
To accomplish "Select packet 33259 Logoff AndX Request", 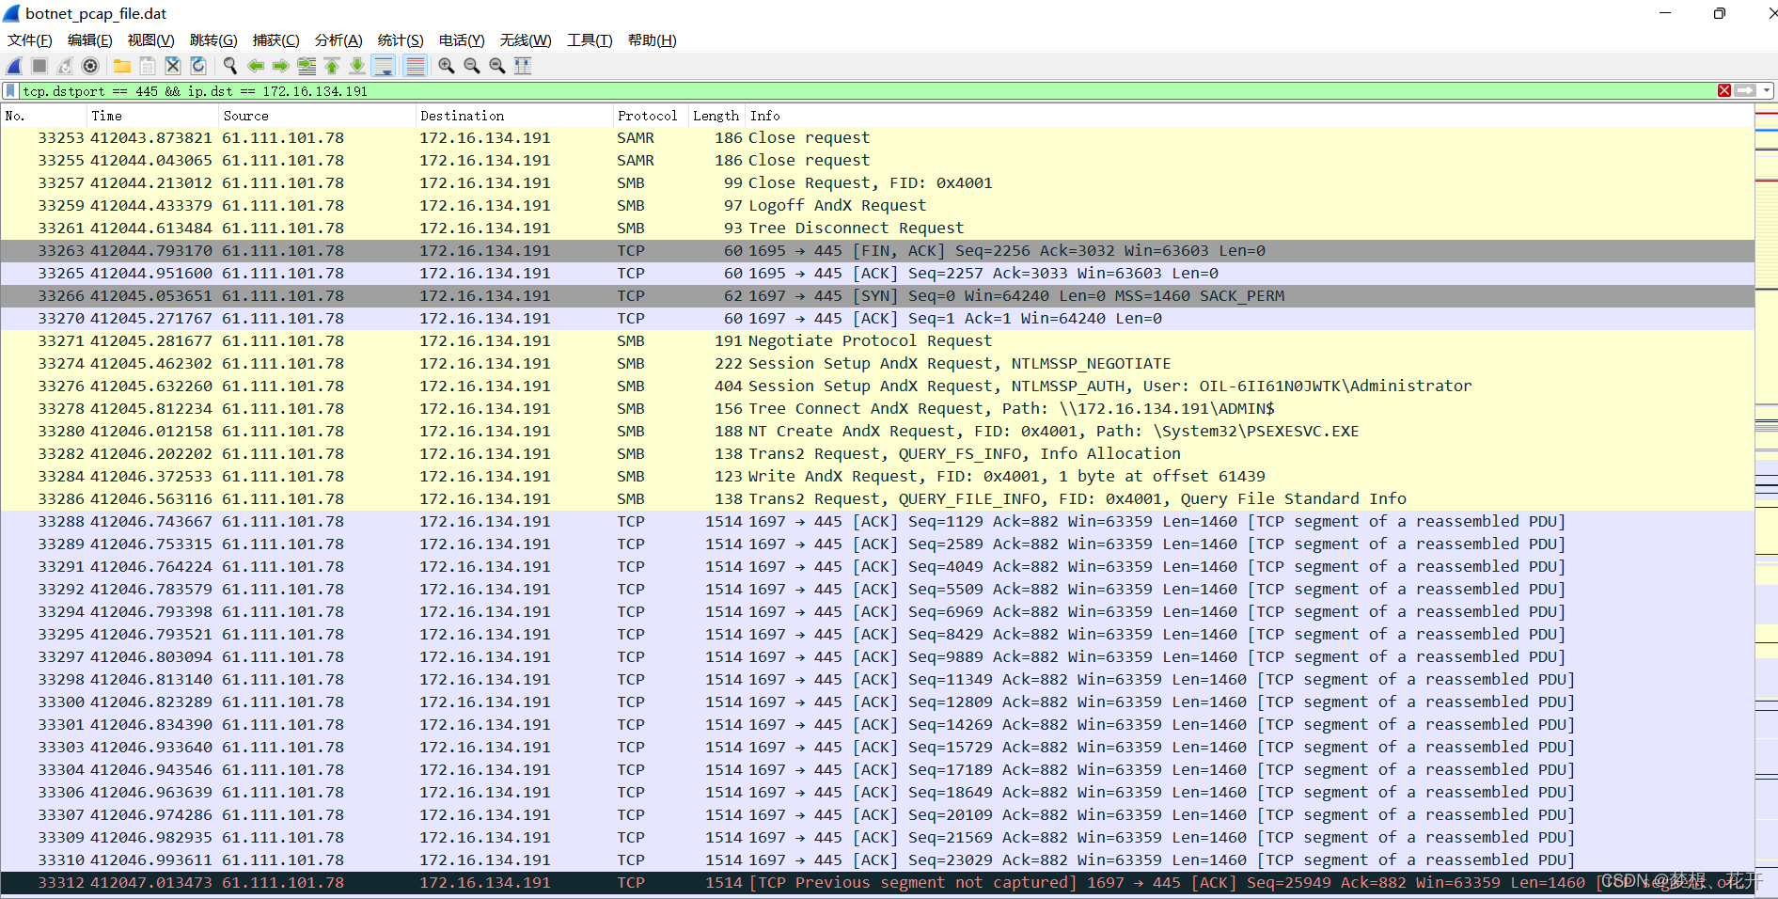I will pyautogui.click(x=877, y=206).
